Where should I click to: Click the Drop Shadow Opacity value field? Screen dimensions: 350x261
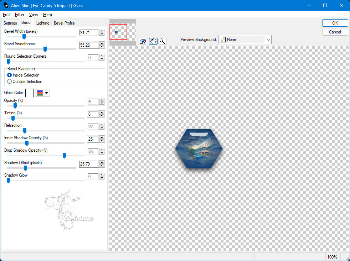point(93,152)
